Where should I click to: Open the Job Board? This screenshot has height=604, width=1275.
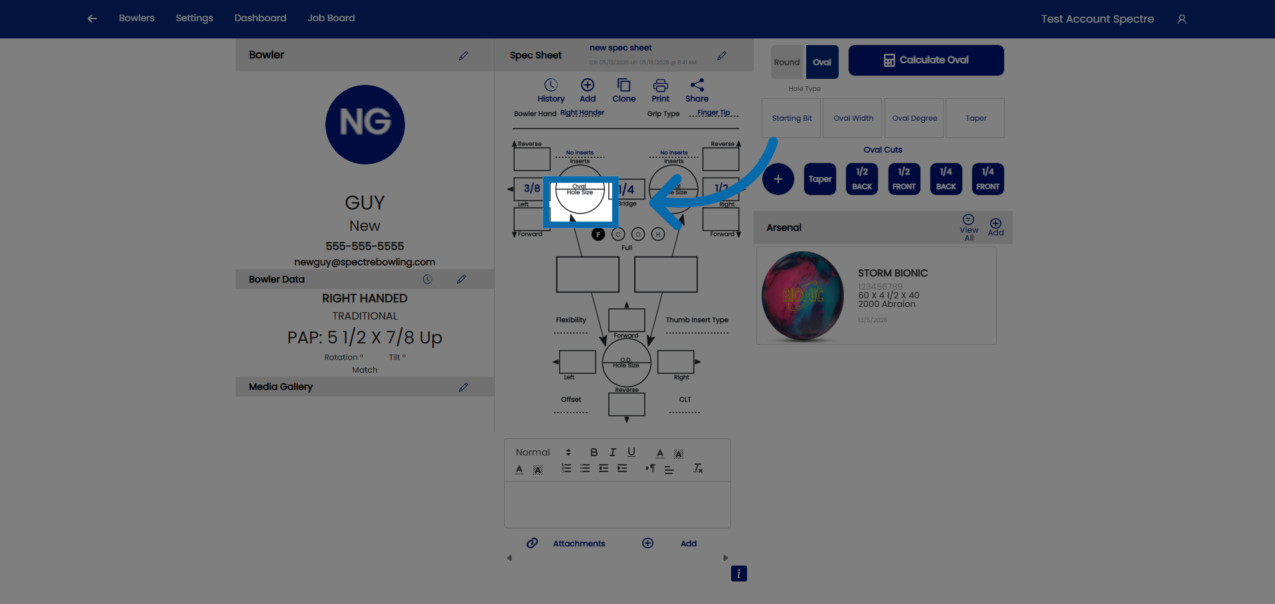coord(331,19)
